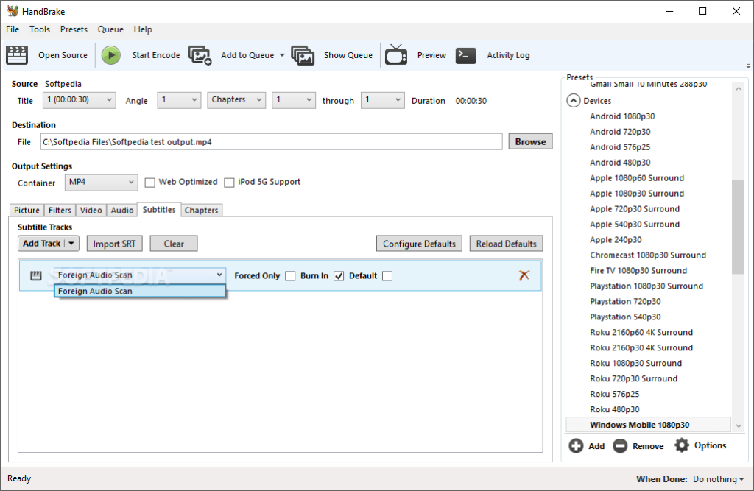Open the Help menu
Image resolution: width=754 pixels, height=491 pixels.
[143, 29]
